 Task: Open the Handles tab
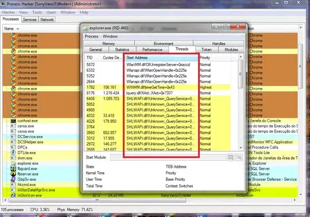219,44
